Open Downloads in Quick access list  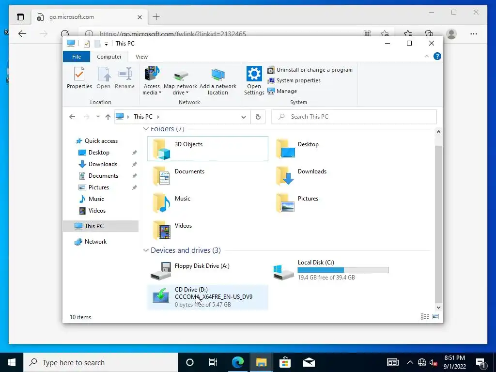(103, 164)
